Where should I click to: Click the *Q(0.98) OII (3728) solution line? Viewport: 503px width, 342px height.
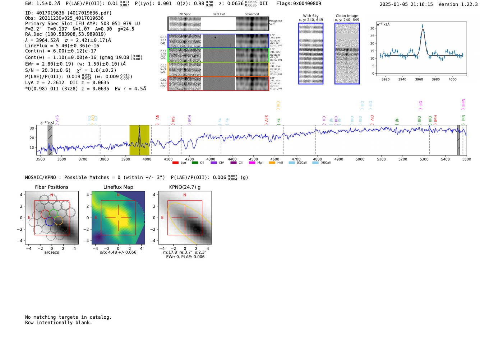[86, 89]
